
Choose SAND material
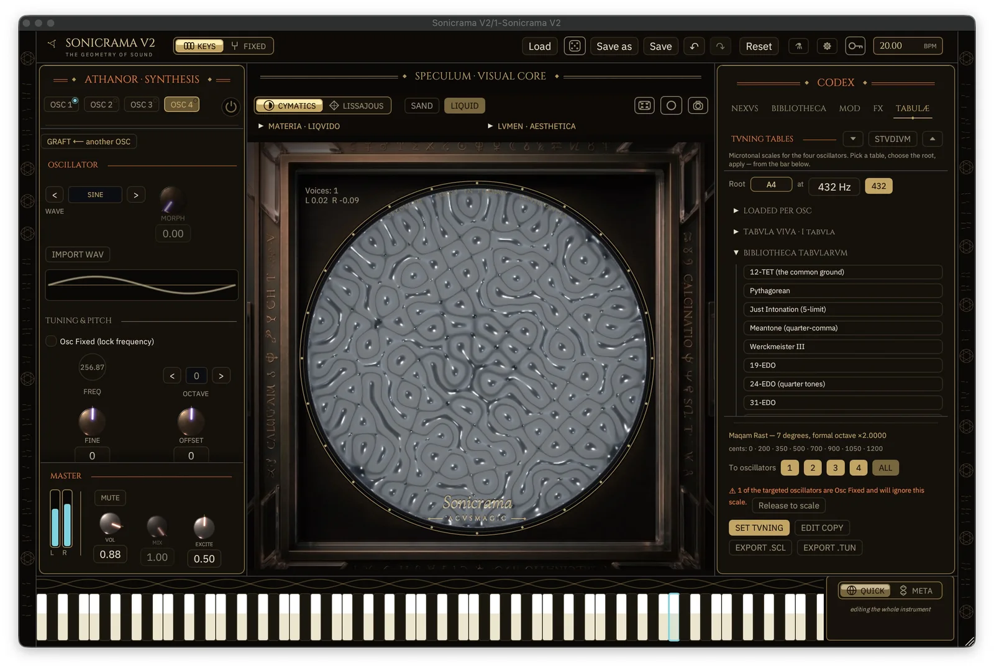(x=422, y=106)
